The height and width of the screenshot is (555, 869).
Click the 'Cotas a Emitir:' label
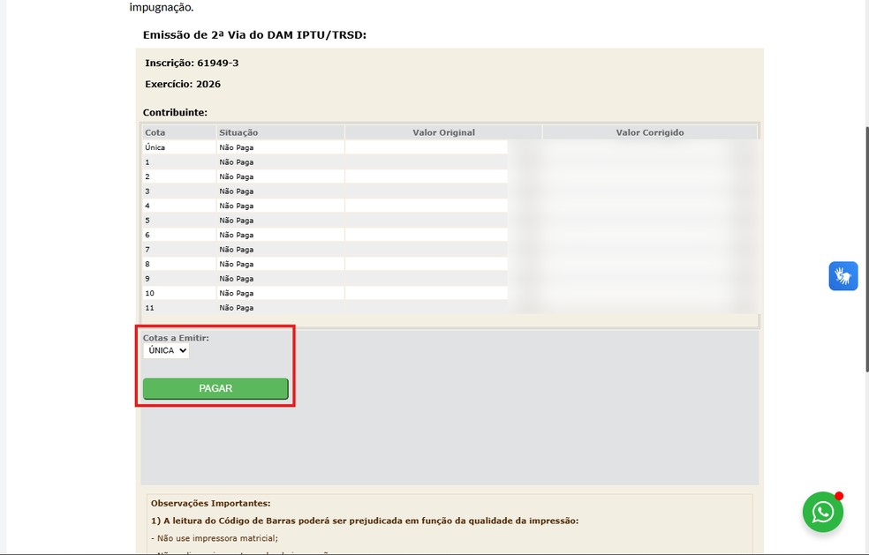tap(176, 338)
